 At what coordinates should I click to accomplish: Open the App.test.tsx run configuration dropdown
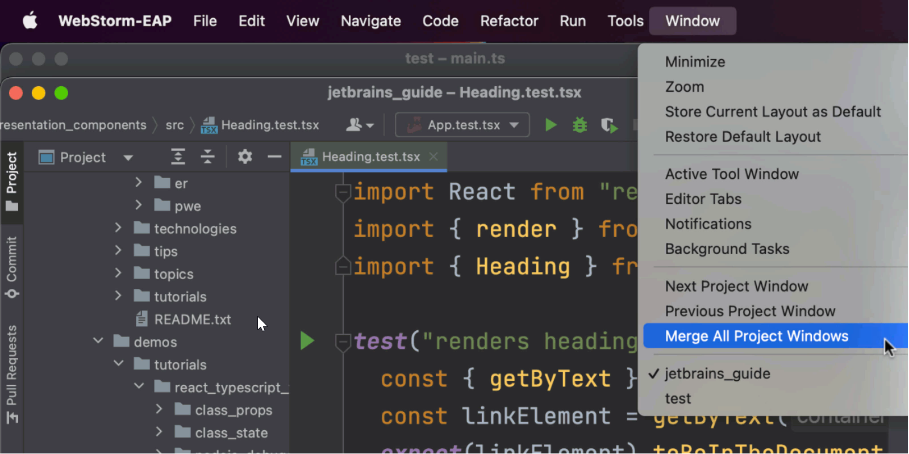coord(462,125)
